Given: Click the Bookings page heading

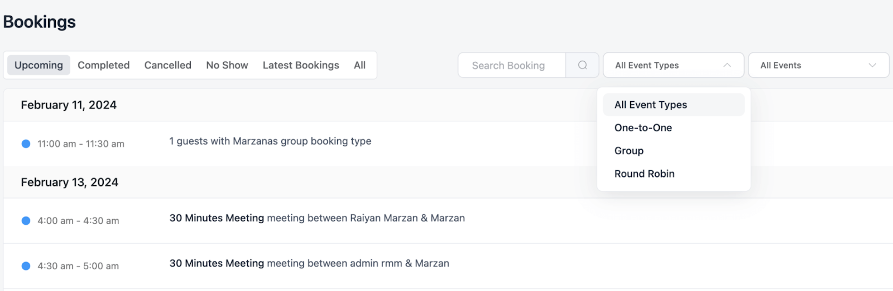Looking at the screenshot, I should tap(39, 22).
